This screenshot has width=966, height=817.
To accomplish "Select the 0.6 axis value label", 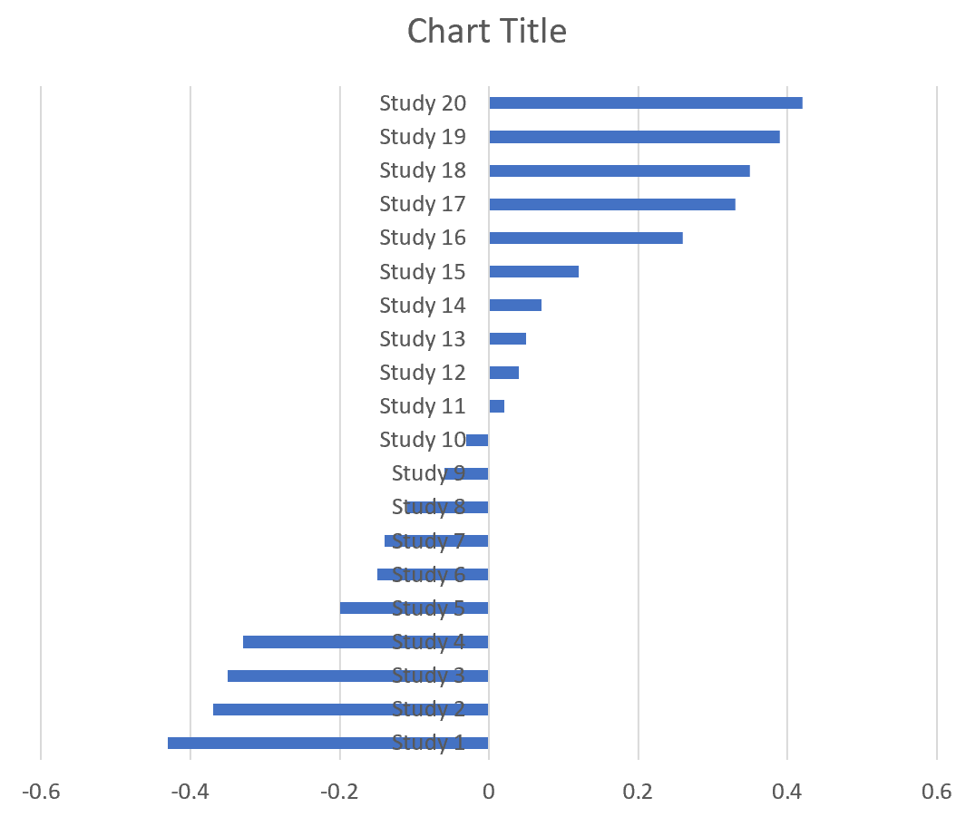I will tap(936, 792).
